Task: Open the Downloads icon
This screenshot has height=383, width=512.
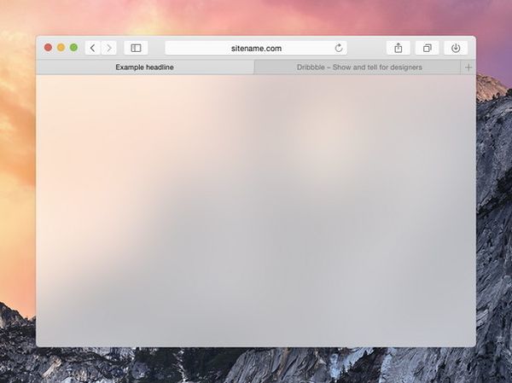Action: 456,48
